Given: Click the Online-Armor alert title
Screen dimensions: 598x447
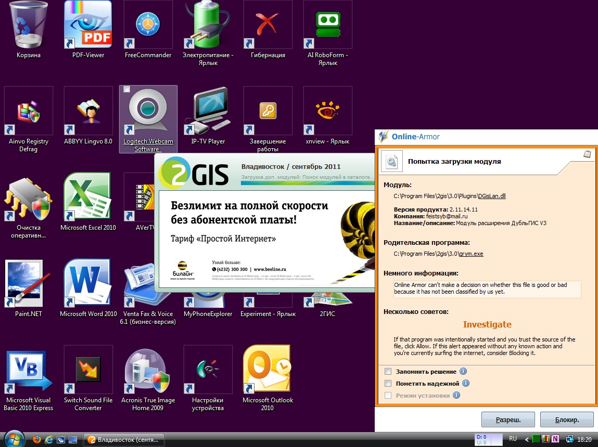Looking at the screenshot, I should [x=415, y=137].
